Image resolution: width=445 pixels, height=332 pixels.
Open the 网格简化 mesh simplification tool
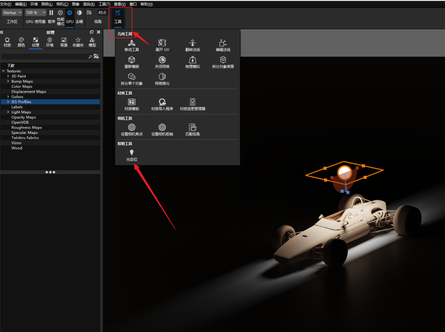162,79
